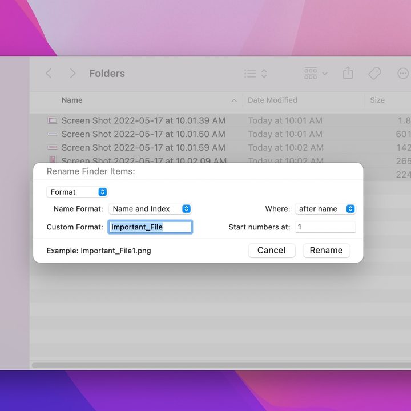This screenshot has width=411, height=411.
Task: Click the Tags toolbar icon
Action: 374,74
